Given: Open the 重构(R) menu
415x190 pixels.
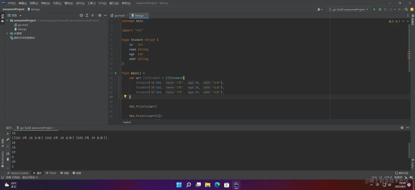Looking at the screenshot, I should pyautogui.click(x=69, y=3).
